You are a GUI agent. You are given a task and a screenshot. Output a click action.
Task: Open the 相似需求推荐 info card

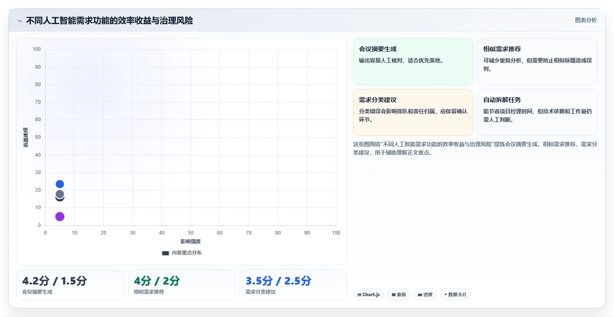pos(537,62)
